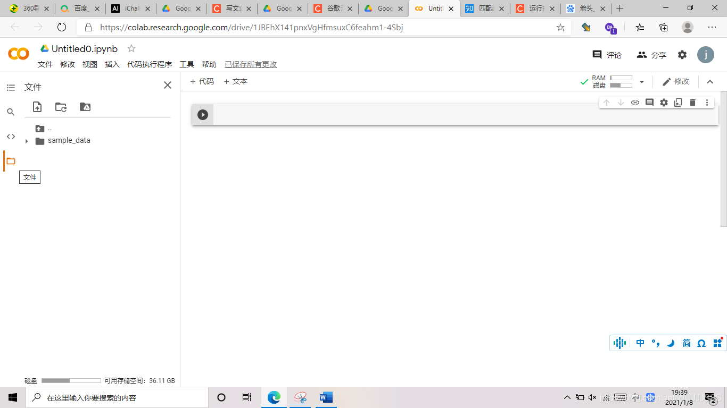The image size is (727, 408).
Task: Open browser favorites list icon
Action: coord(640,27)
